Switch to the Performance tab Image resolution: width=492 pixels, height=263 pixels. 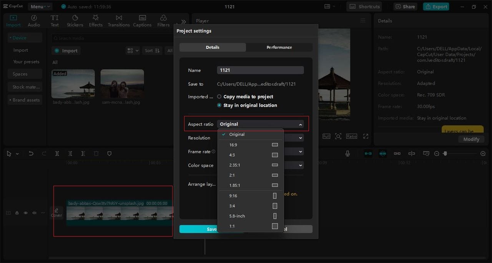click(x=279, y=47)
